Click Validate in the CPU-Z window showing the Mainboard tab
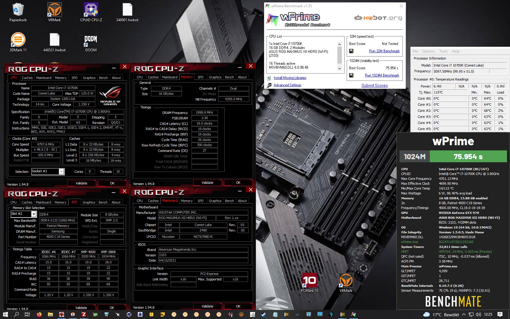Viewport: 510px width, 319px height. [207, 306]
